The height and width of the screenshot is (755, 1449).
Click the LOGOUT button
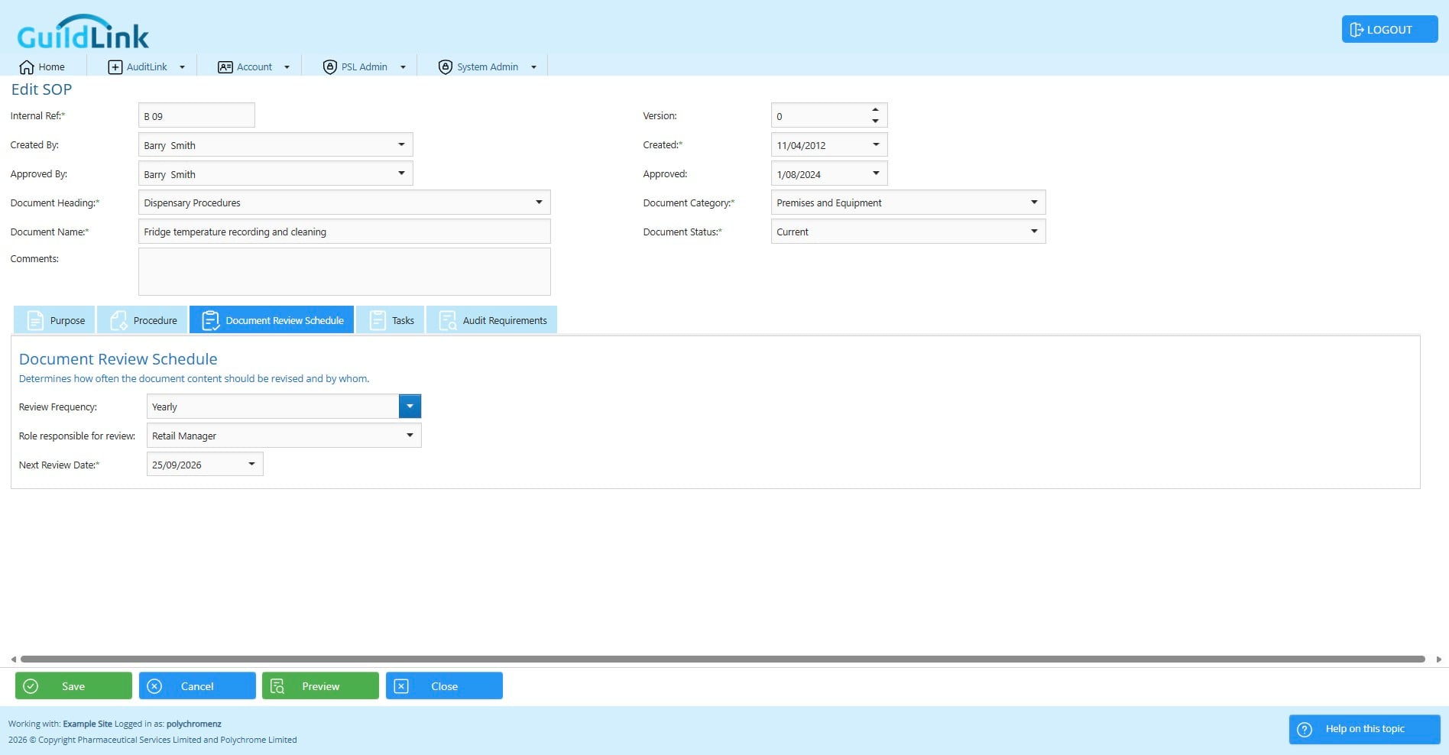(x=1389, y=30)
